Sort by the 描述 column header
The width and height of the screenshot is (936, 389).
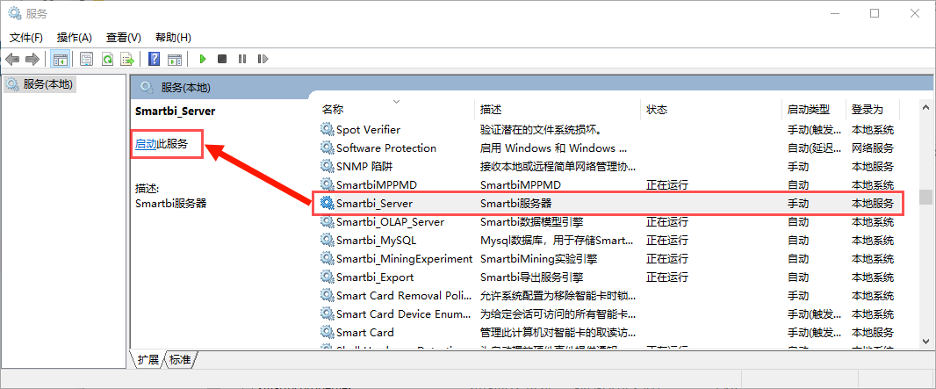click(491, 110)
